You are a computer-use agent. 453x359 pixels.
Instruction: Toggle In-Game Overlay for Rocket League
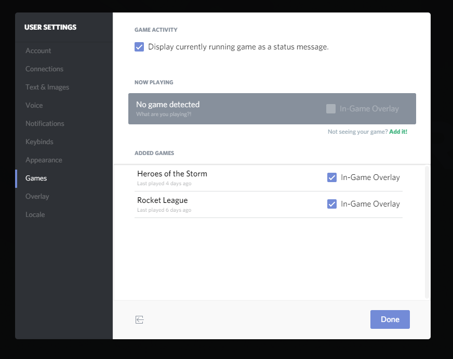[x=331, y=204]
